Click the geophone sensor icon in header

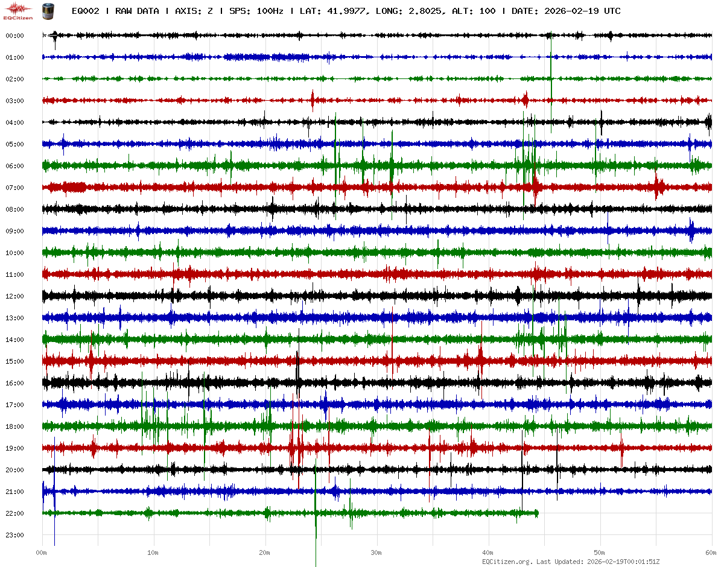click(48, 11)
